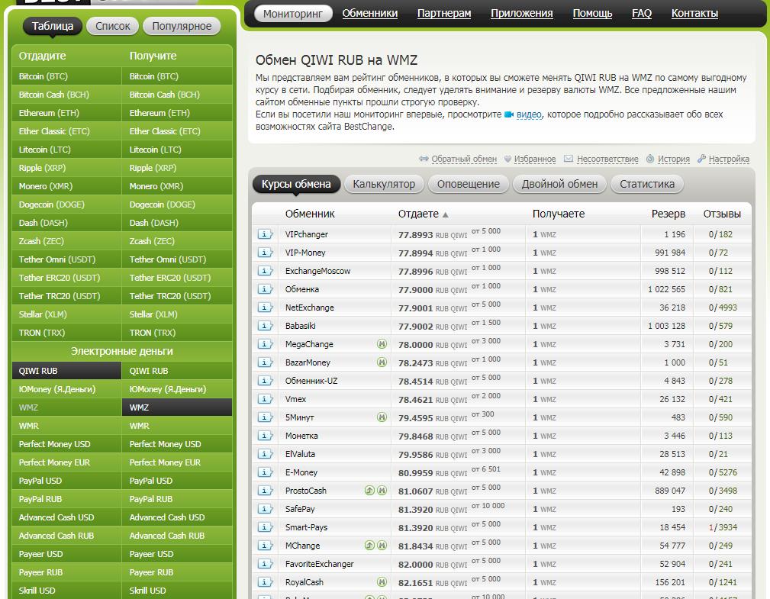Open info icon for Babasiki row
Screen dimensions: 770x599
[265, 326]
